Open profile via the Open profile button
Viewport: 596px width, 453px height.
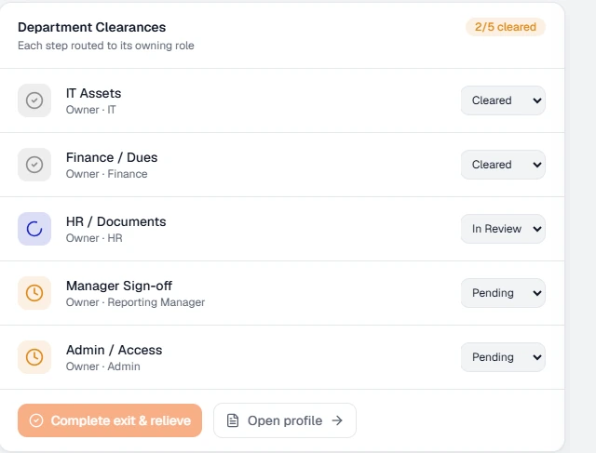coord(285,420)
